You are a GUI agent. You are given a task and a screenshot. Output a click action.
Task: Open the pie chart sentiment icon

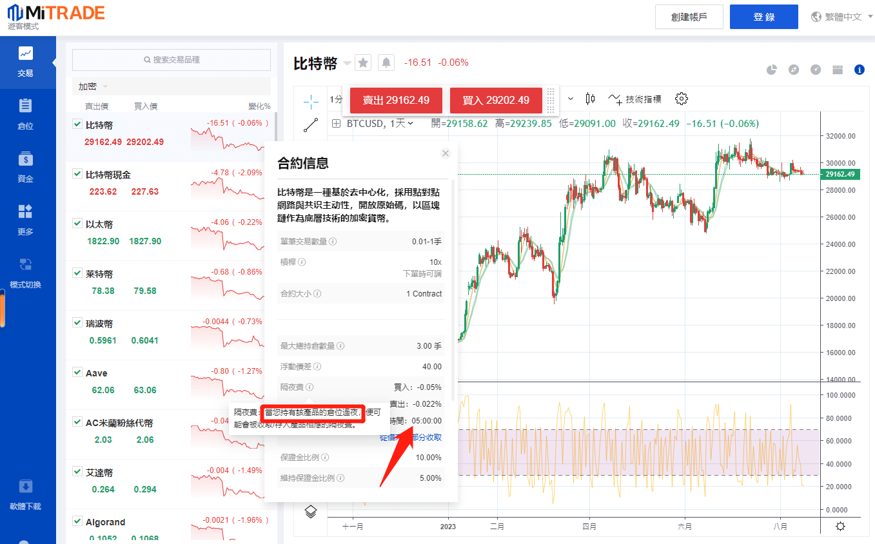click(772, 70)
